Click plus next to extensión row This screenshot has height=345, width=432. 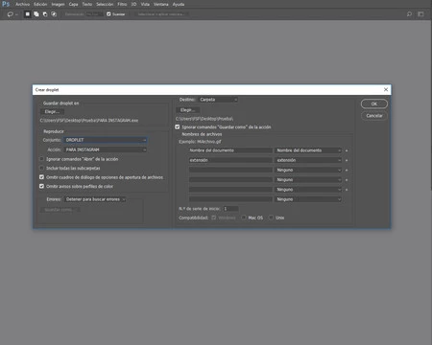(x=347, y=160)
